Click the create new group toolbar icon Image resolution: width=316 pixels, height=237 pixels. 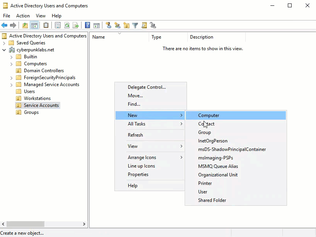(117, 25)
